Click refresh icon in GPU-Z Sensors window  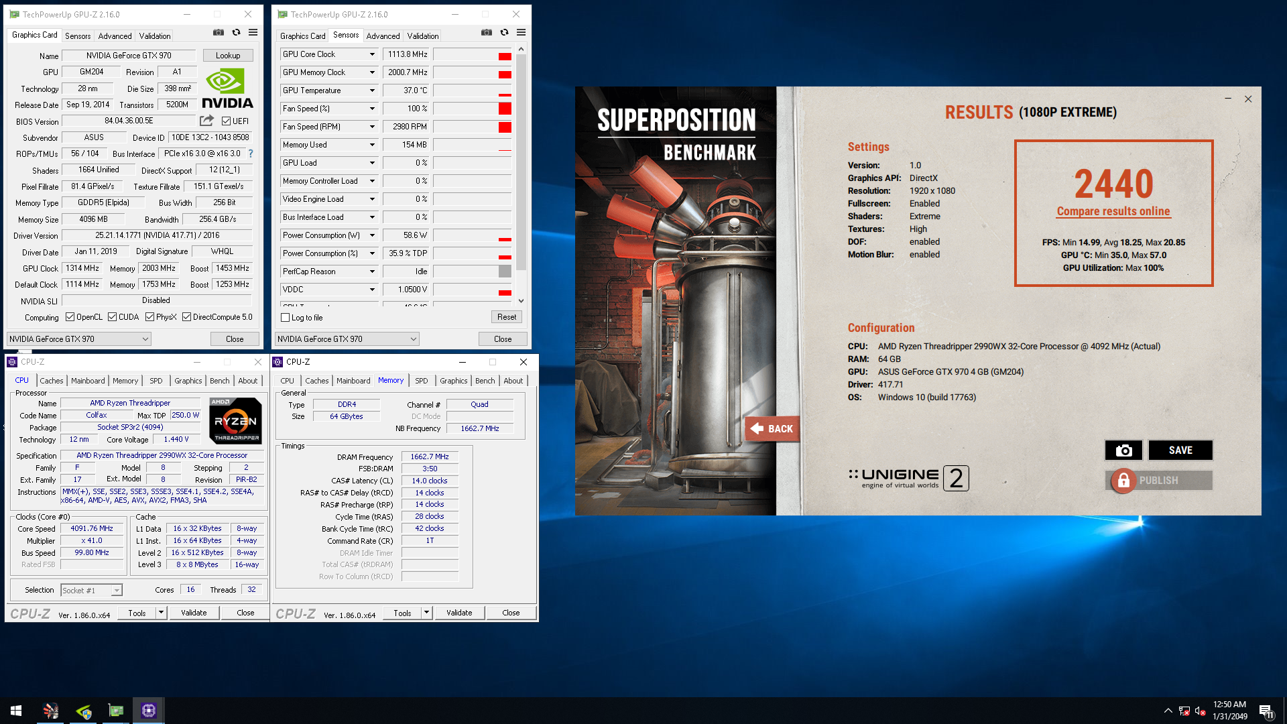[504, 32]
